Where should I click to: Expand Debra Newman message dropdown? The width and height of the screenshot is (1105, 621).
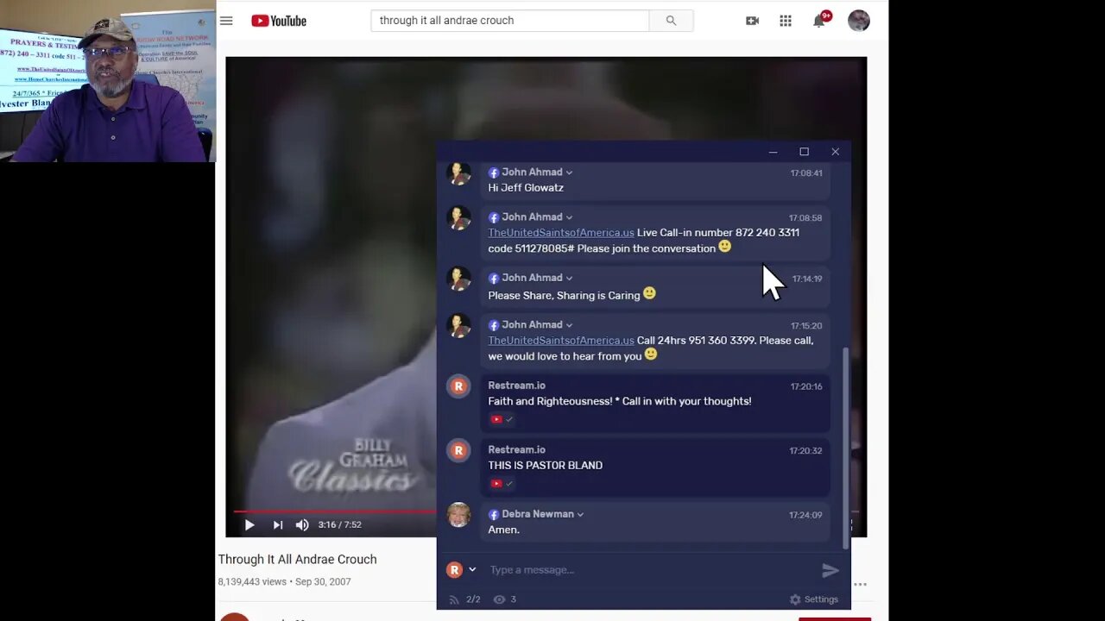(580, 514)
